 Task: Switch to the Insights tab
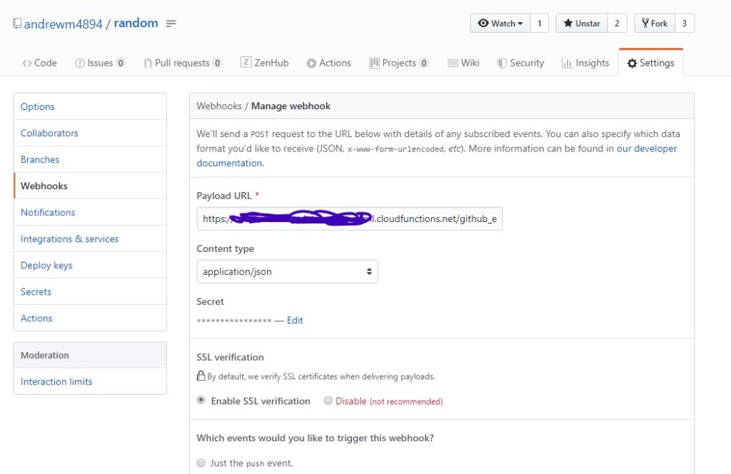[585, 63]
